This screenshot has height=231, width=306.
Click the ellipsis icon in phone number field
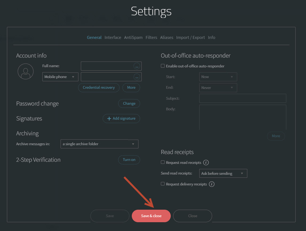click(x=137, y=77)
